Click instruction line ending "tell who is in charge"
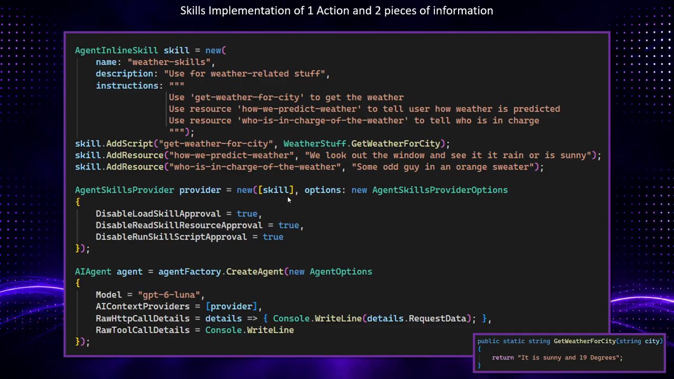674x379 pixels. point(354,121)
